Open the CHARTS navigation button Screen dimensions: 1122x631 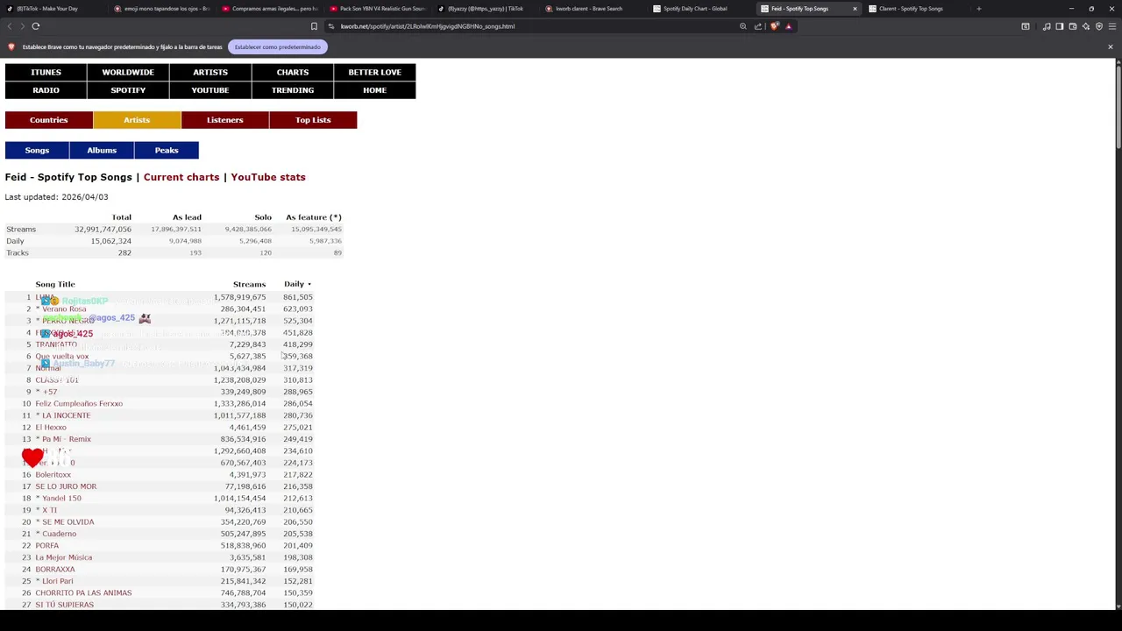[x=293, y=72]
